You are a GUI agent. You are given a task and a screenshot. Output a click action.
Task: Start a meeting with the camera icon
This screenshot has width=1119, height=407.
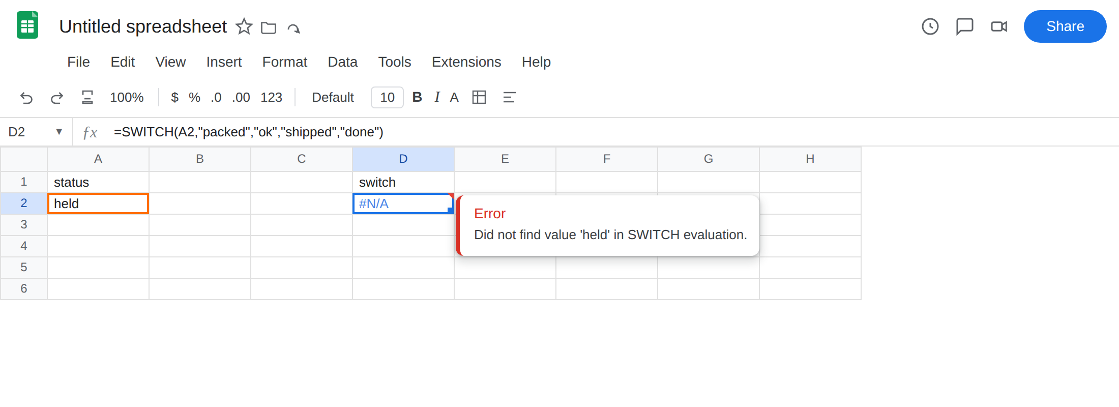(999, 26)
